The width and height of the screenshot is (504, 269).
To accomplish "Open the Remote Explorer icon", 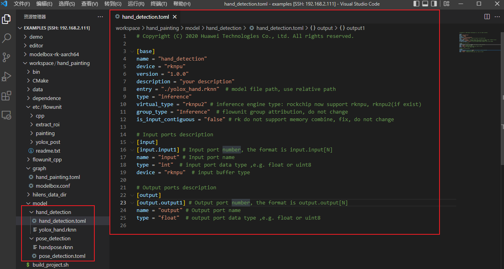I will coord(6,115).
